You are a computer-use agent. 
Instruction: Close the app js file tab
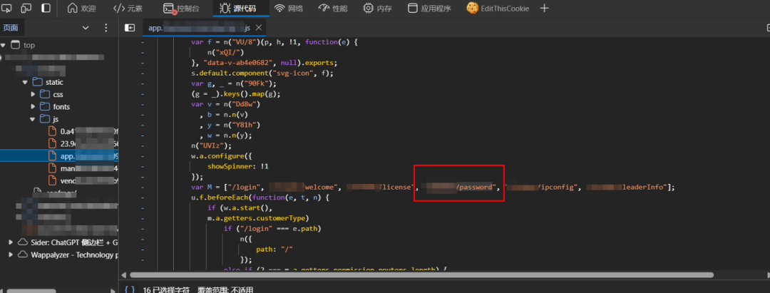[259, 28]
